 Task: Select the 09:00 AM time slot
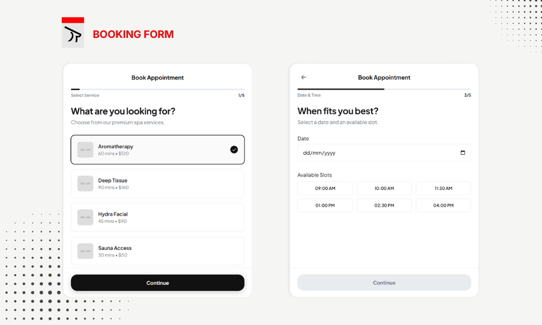(x=325, y=188)
